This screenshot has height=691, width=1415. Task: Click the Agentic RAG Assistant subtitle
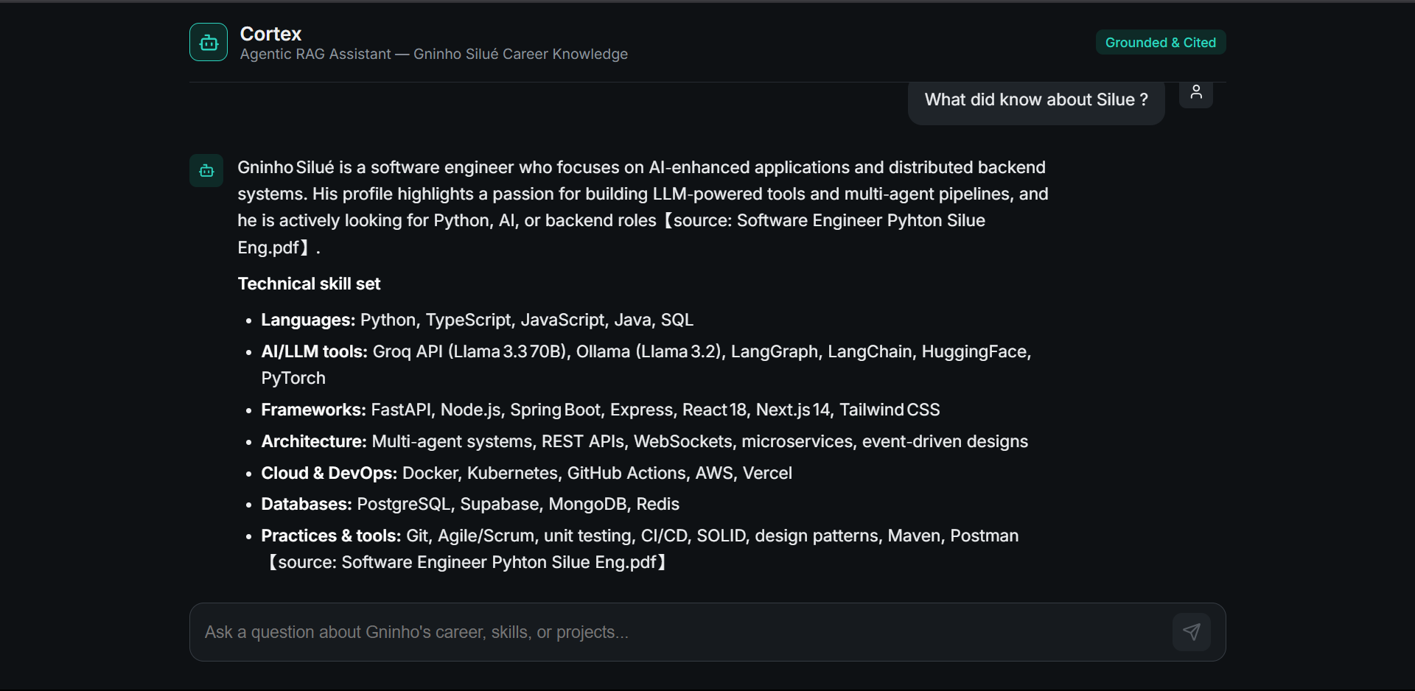(x=434, y=54)
